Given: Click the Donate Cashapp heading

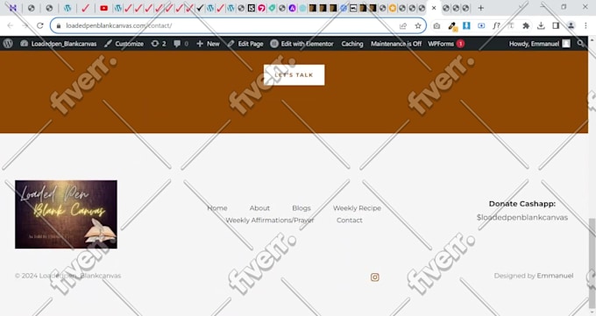Looking at the screenshot, I should (x=522, y=204).
